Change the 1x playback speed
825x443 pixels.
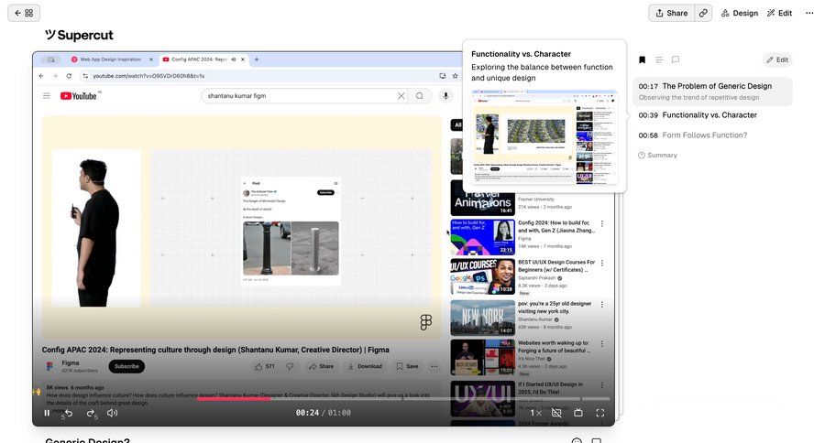click(535, 413)
